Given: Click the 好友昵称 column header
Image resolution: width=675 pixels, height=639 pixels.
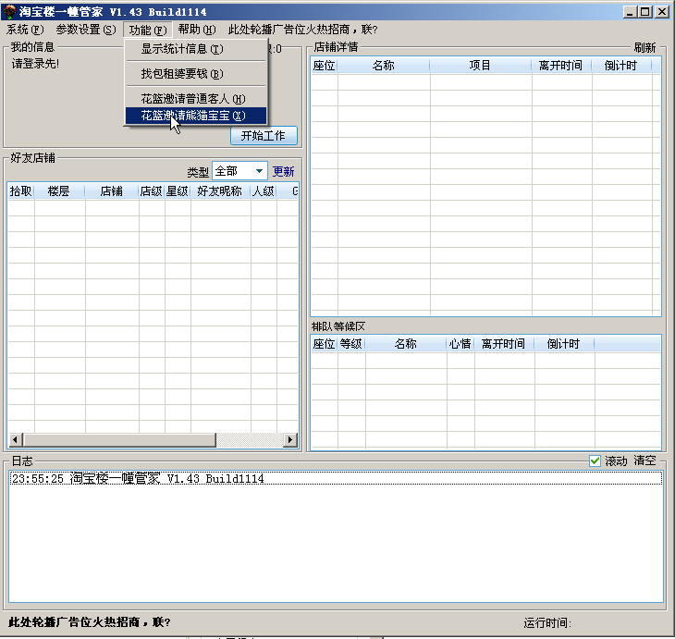Looking at the screenshot, I should click(220, 191).
